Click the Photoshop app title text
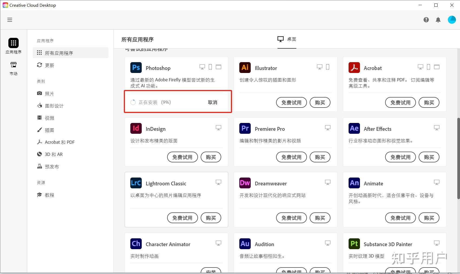Viewport: 460px width, 274px height. click(158, 68)
